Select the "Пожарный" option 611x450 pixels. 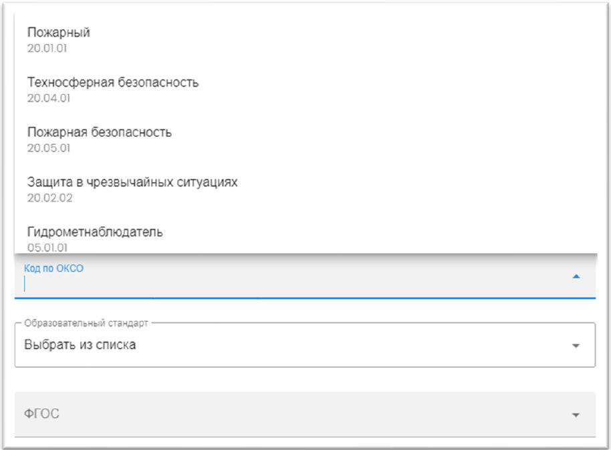(x=59, y=33)
